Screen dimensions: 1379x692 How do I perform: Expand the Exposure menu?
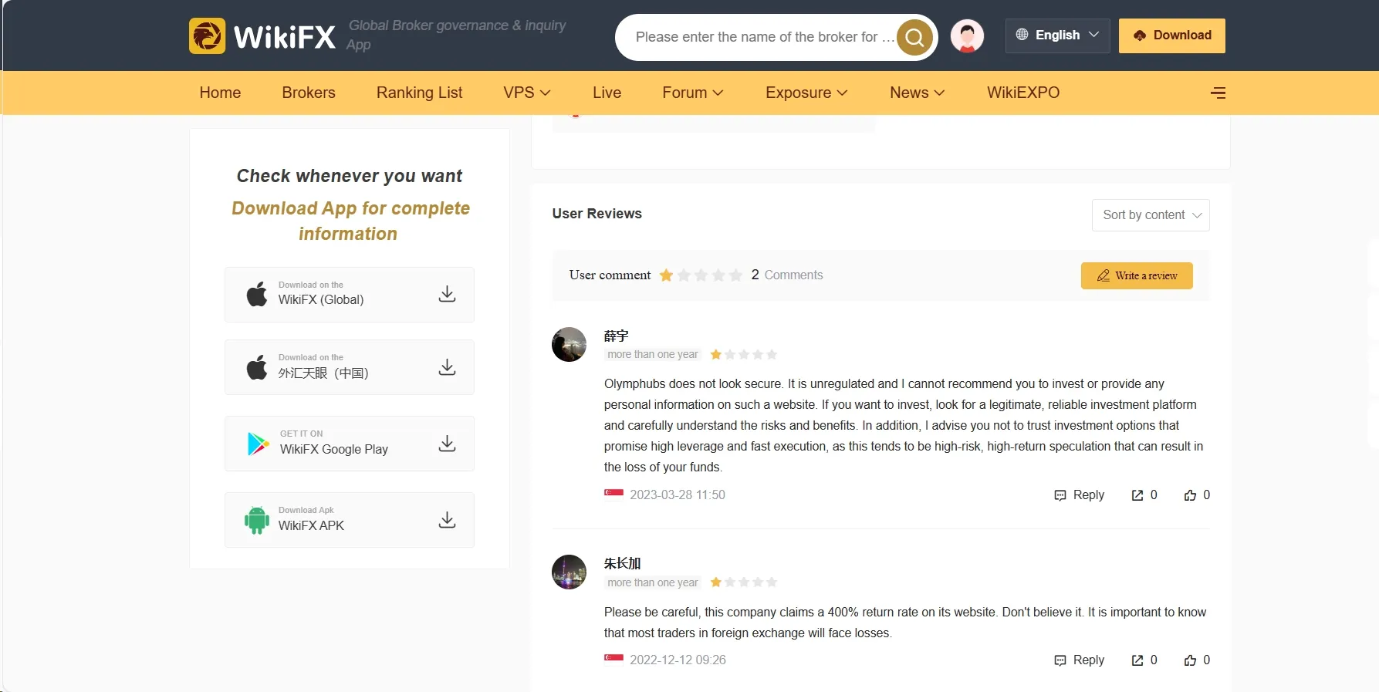point(806,93)
